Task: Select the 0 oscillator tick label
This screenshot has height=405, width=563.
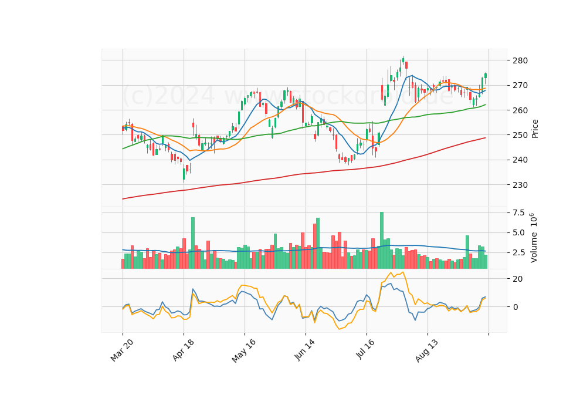Action: [x=515, y=307]
